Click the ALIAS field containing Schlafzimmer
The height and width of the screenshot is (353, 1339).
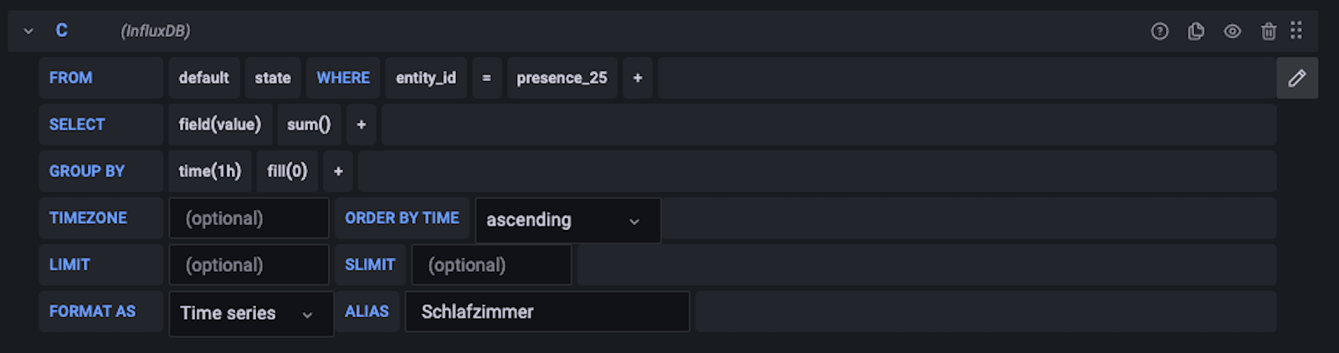[546, 312]
